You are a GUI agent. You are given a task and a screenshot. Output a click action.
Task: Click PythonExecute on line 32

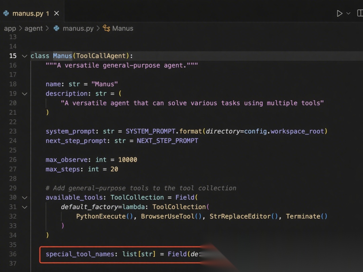click(x=101, y=217)
